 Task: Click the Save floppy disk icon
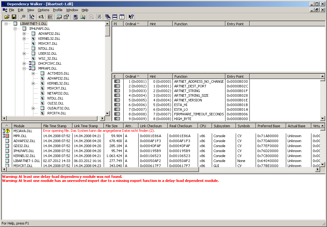pyautogui.click(x=14, y=17)
